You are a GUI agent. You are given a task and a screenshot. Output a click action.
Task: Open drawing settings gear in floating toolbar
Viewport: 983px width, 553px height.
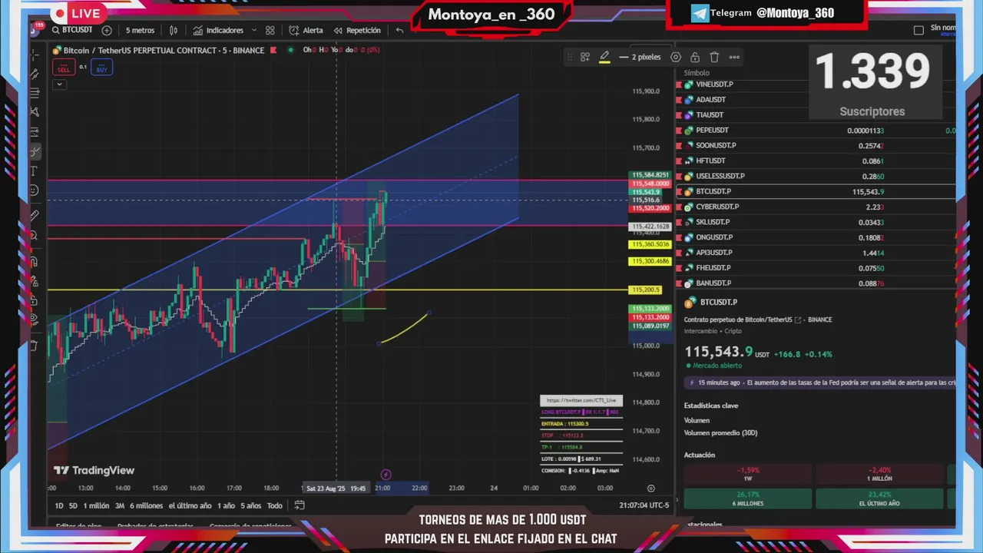pos(676,57)
